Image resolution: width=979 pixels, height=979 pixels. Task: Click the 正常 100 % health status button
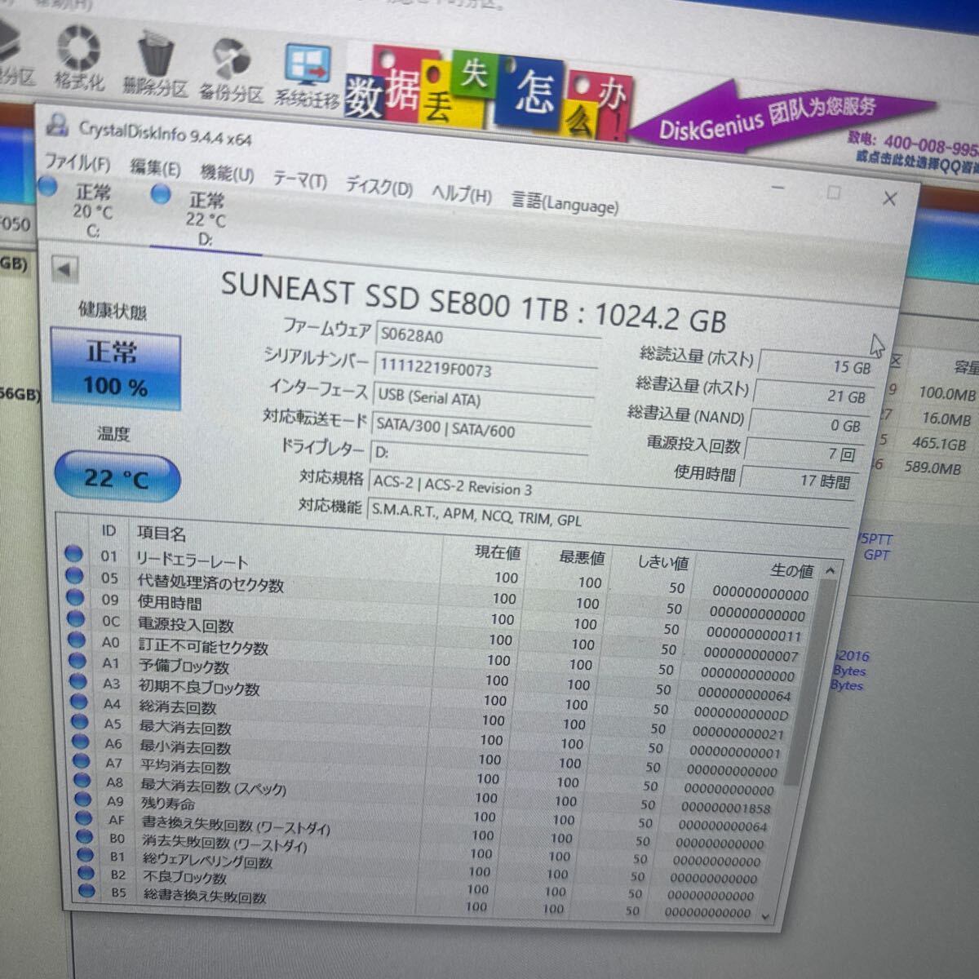click(115, 368)
